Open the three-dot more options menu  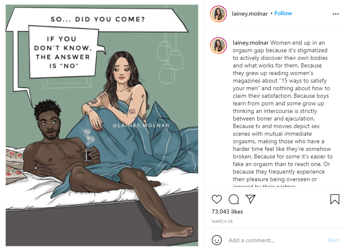[x=336, y=14]
